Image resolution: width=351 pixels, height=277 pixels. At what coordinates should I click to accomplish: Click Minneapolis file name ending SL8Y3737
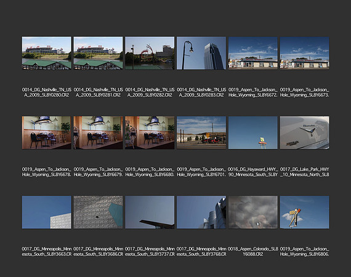point(150,252)
